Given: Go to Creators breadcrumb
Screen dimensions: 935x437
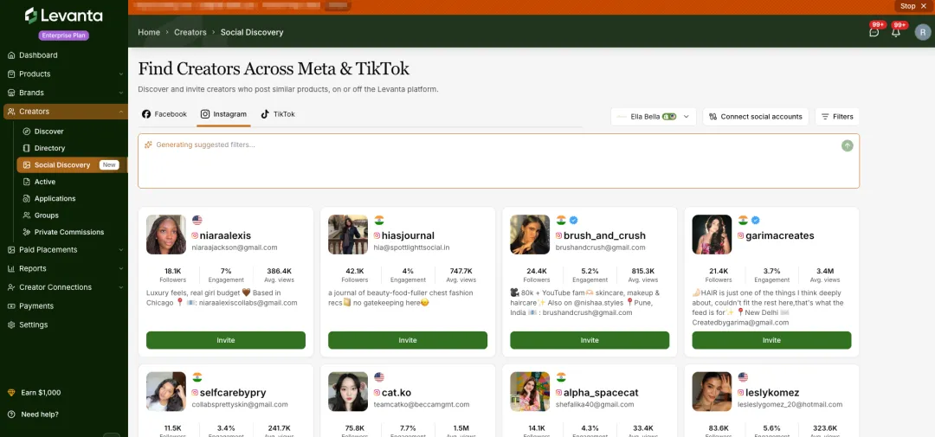Looking at the screenshot, I should [x=190, y=32].
